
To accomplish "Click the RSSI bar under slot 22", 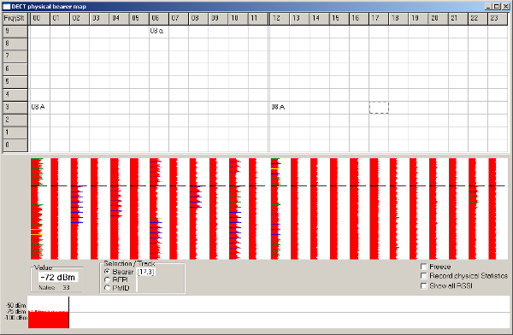I will click(x=473, y=209).
